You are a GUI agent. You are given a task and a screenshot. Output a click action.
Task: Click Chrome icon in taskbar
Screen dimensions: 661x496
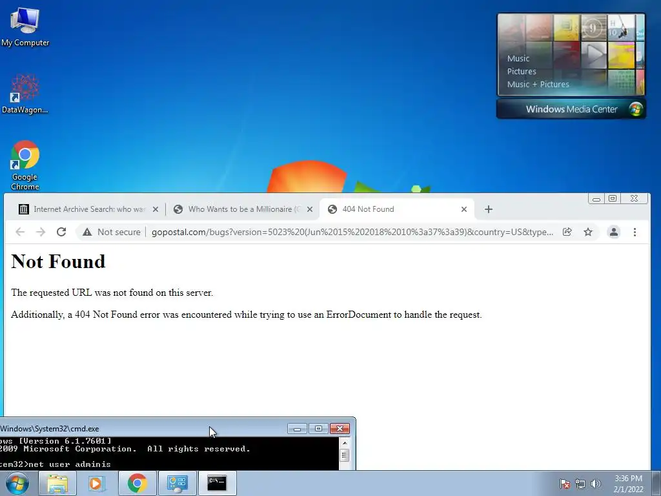(x=137, y=483)
